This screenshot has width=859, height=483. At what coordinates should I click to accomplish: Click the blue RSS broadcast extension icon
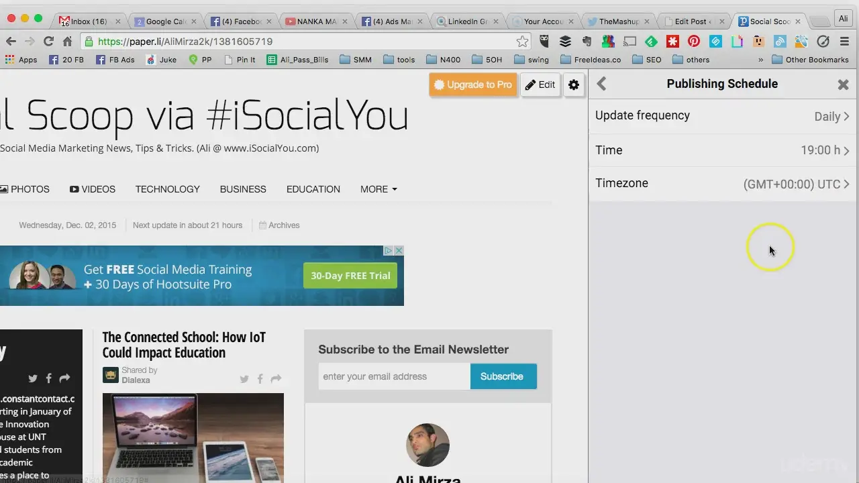click(x=780, y=42)
